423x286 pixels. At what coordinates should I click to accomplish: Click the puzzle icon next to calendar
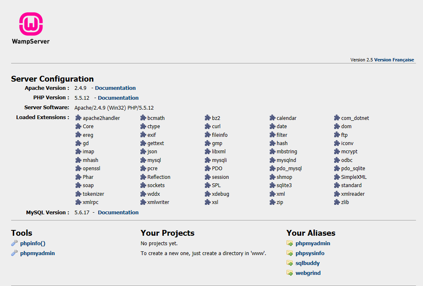click(272, 118)
